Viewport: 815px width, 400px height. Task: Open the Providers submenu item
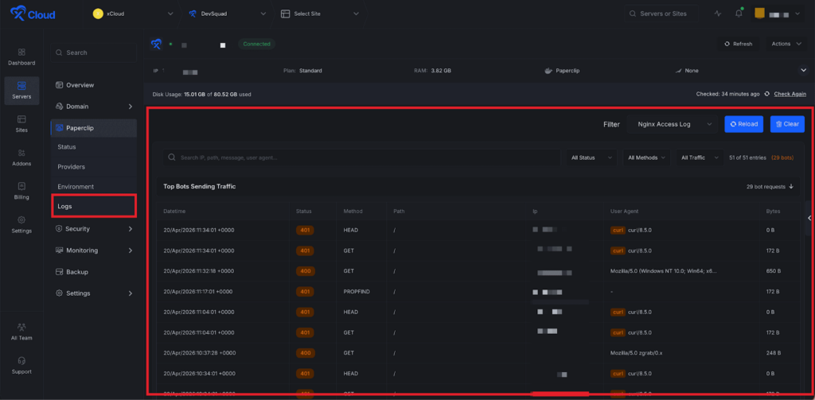point(94,167)
